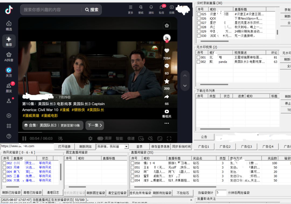
Task: Open the 更多 menu icon
Action: click(x=131, y=9)
